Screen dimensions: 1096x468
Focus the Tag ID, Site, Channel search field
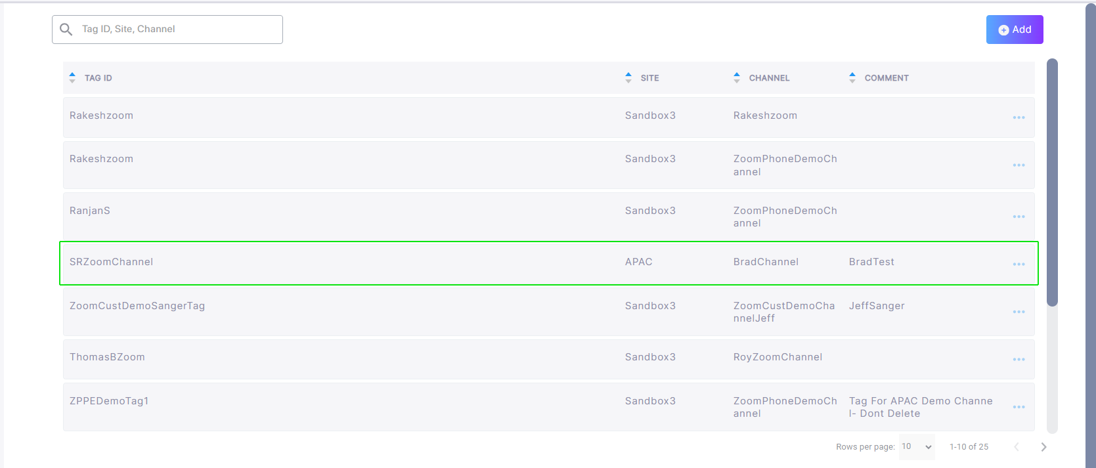[167, 30]
